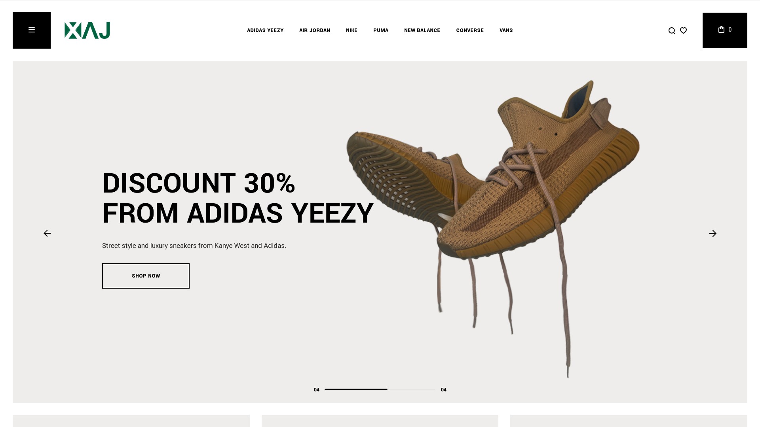Go to the Nike category

tap(351, 30)
